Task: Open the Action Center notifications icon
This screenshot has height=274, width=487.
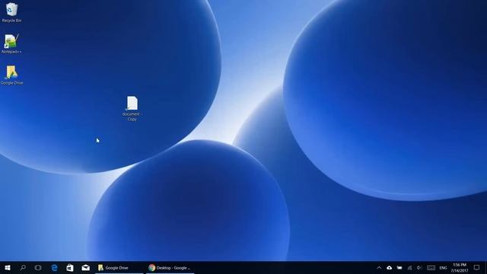Action: point(477,267)
